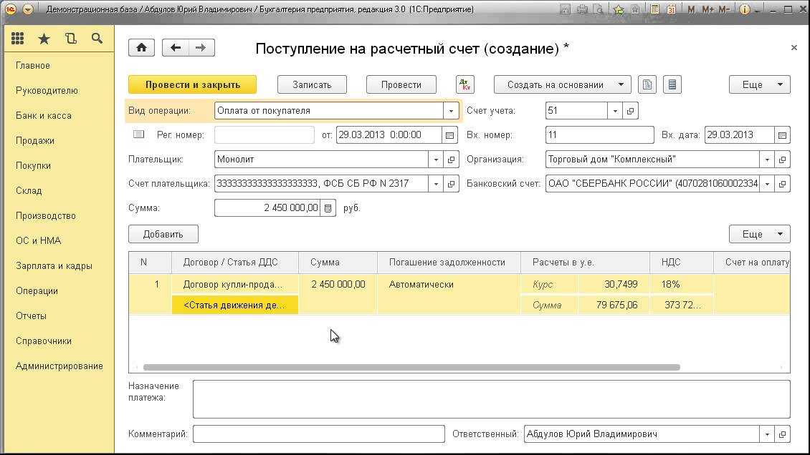Expand Счет плательщика dropdown

tap(436, 183)
